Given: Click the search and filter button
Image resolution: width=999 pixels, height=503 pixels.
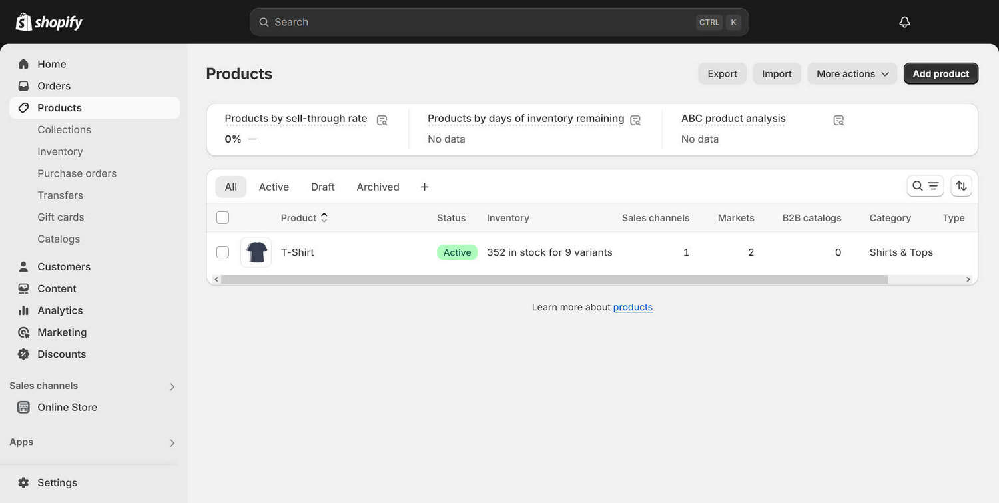Looking at the screenshot, I should (x=925, y=186).
